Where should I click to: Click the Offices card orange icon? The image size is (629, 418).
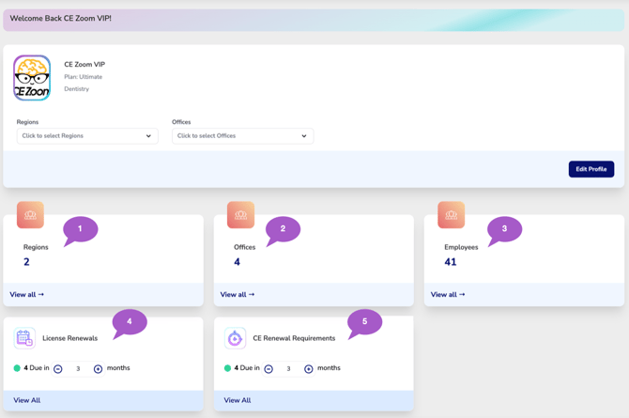point(240,215)
